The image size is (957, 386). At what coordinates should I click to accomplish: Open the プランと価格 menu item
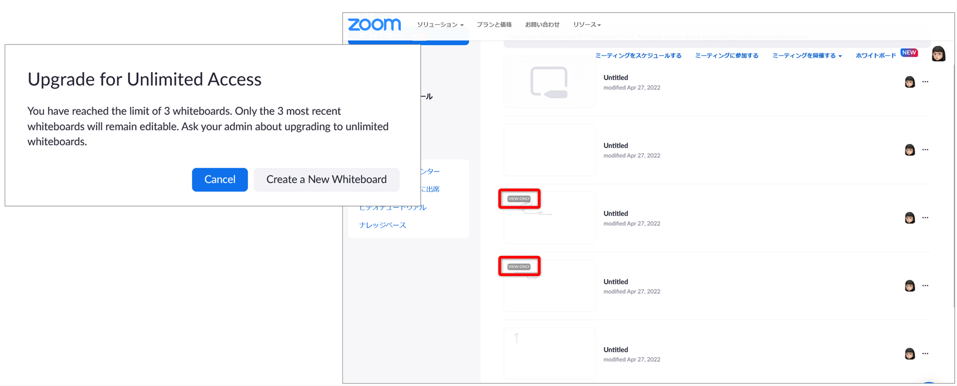(494, 24)
